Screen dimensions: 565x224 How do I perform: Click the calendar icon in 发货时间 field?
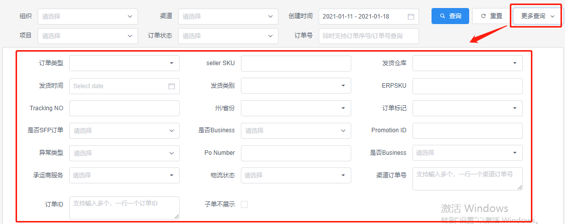[172, 86]
